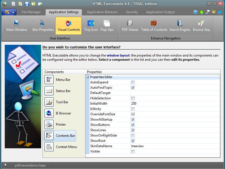
Task: Open the Pop-Ups settings
Action: 107,26
